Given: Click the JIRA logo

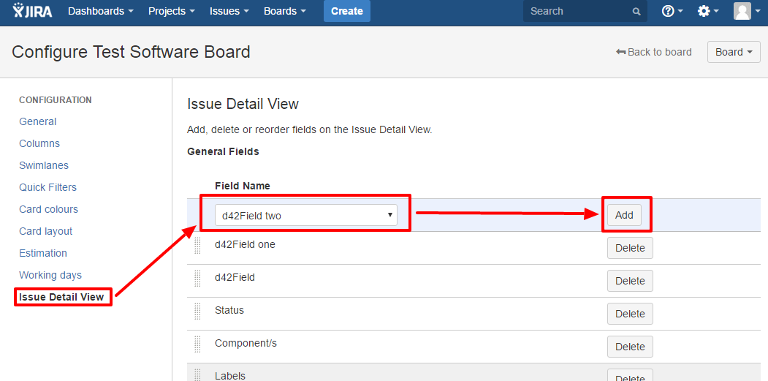Looking at the screenshot, I should pos(32,11).
